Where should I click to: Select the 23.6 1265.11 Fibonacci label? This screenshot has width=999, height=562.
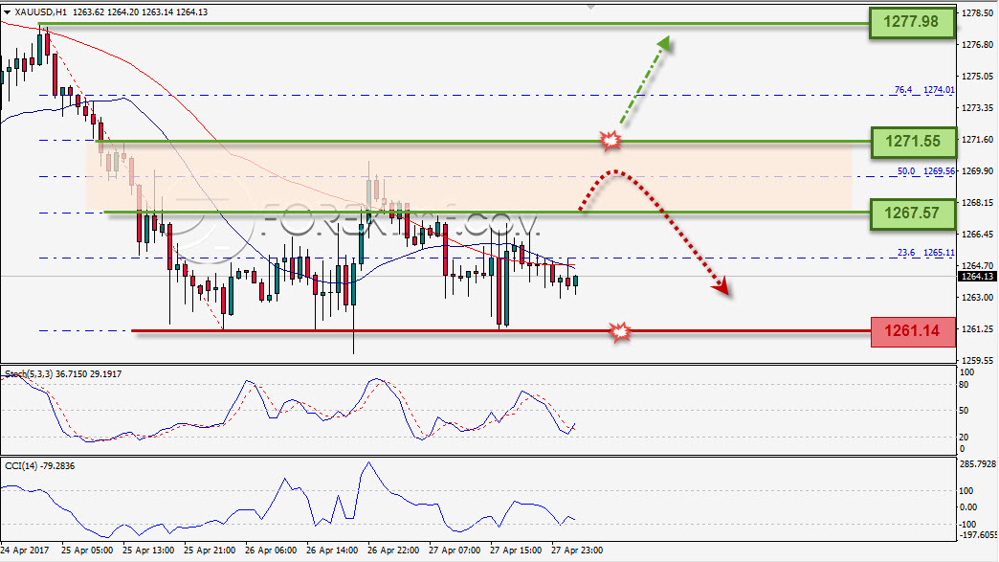point(925,253)
